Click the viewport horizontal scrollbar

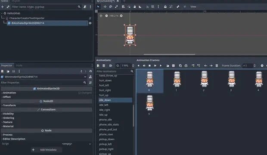(169, 55)
